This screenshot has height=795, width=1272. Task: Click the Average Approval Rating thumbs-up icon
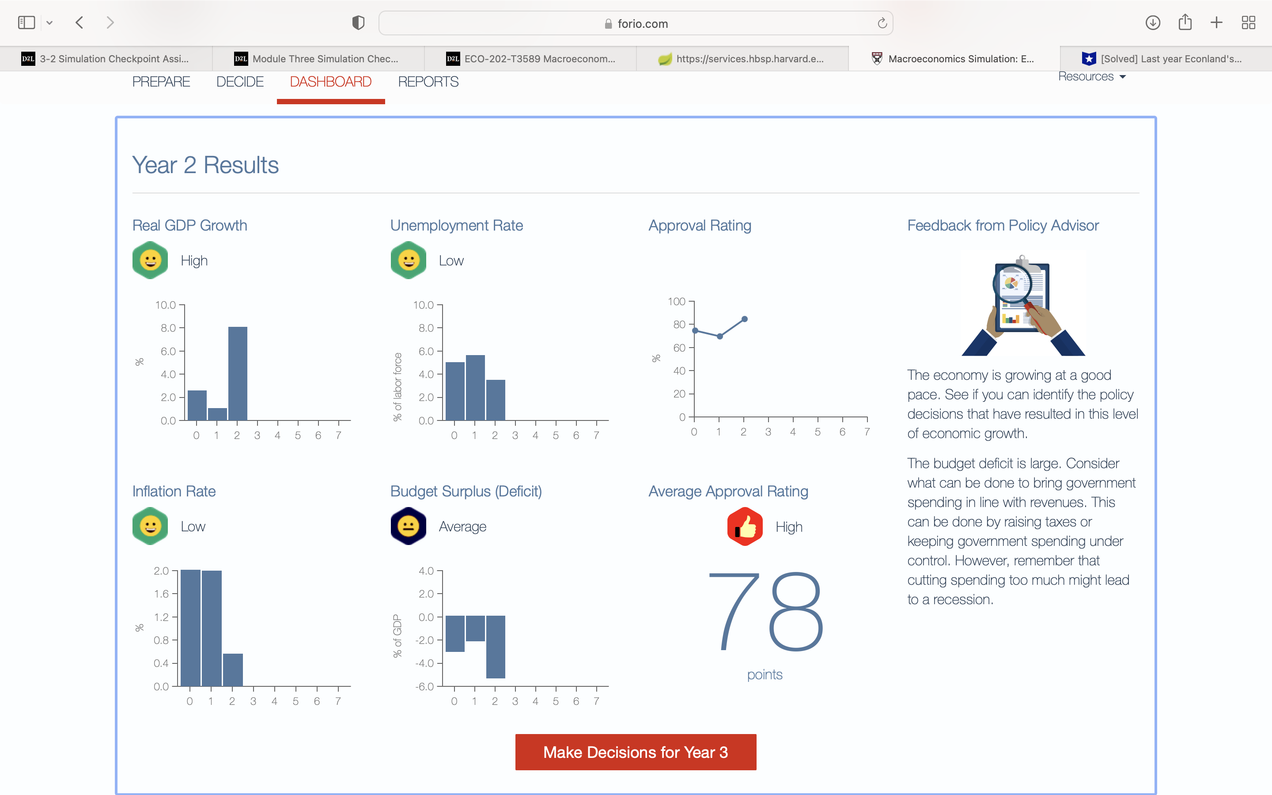745,526
